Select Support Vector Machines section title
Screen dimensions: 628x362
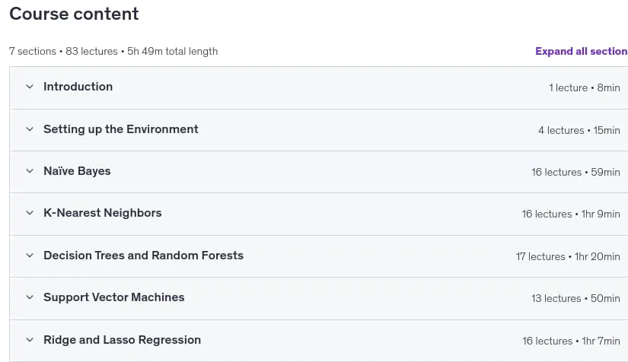click(113, 297)
